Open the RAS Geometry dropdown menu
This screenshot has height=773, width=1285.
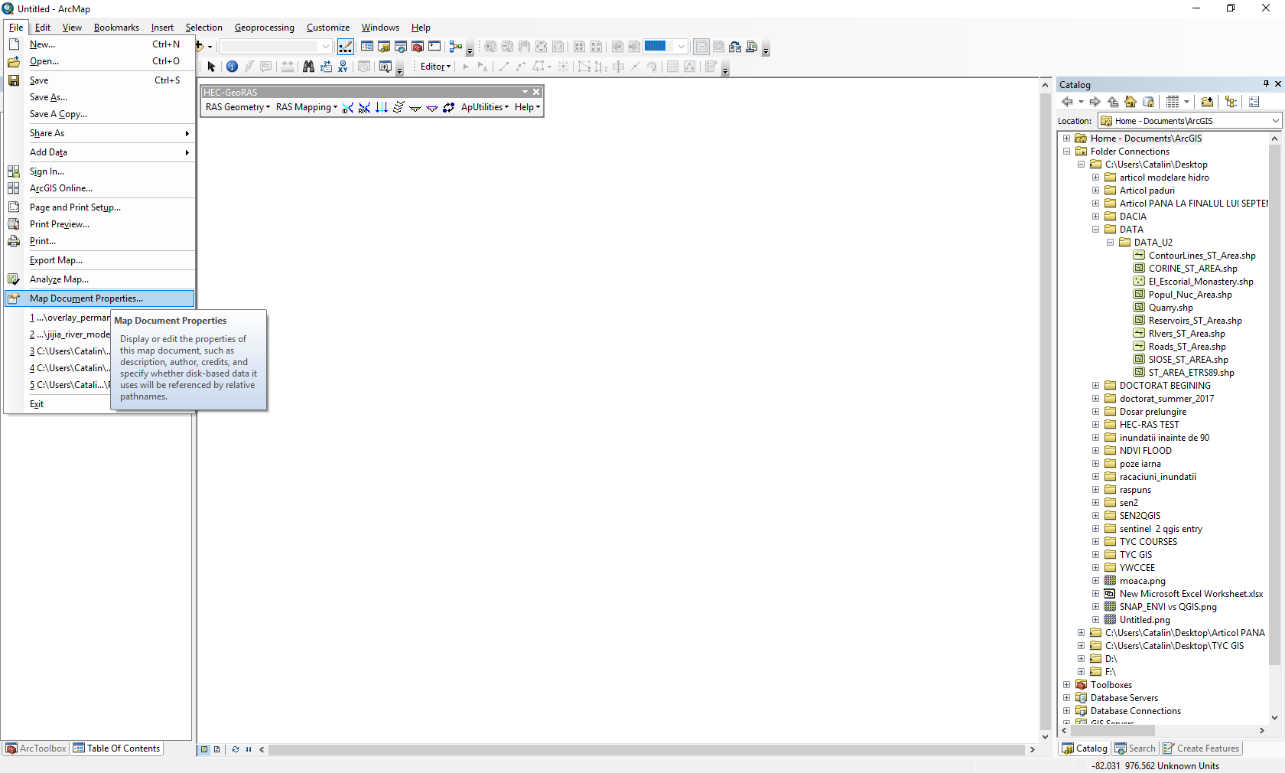pos(237,107)
